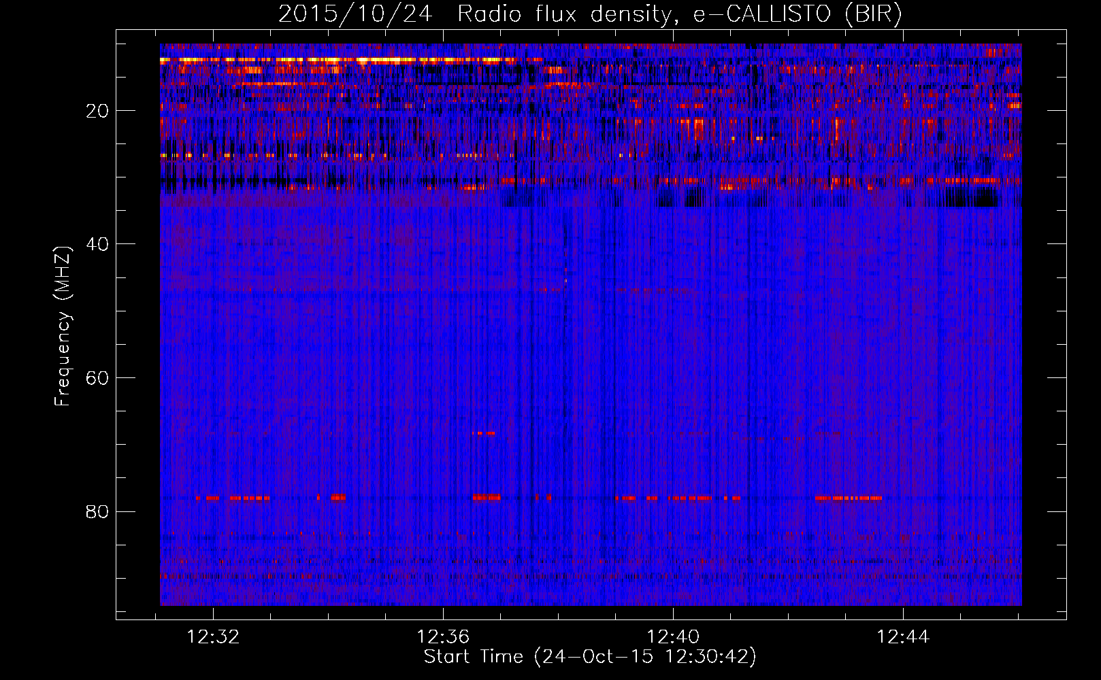Select the 12:40 time tick label
The height and width of the screenshot is (680, 1101).
(673, 637)
